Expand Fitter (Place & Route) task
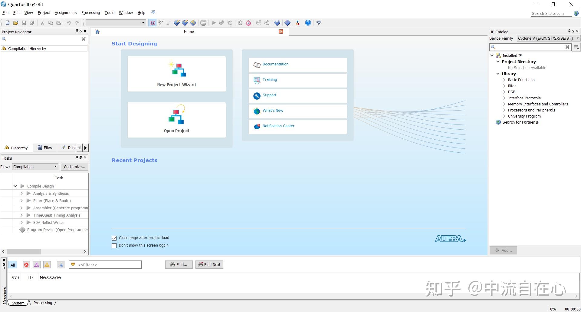The image size is (581, 312). (x=21, y=201)
